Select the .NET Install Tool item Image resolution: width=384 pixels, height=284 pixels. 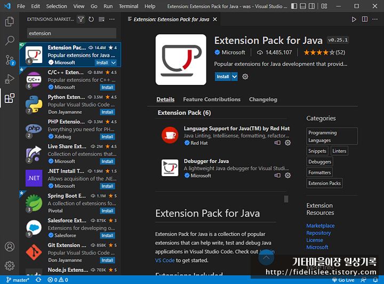(70, 179)
